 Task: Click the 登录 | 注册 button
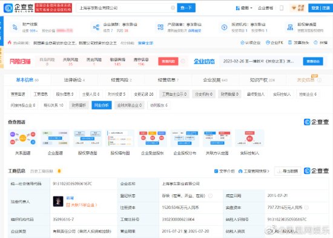[x=320, y=8]
